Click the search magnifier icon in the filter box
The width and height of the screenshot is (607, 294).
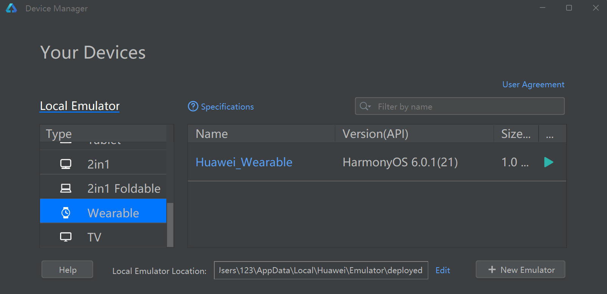(x=365, y=106)
